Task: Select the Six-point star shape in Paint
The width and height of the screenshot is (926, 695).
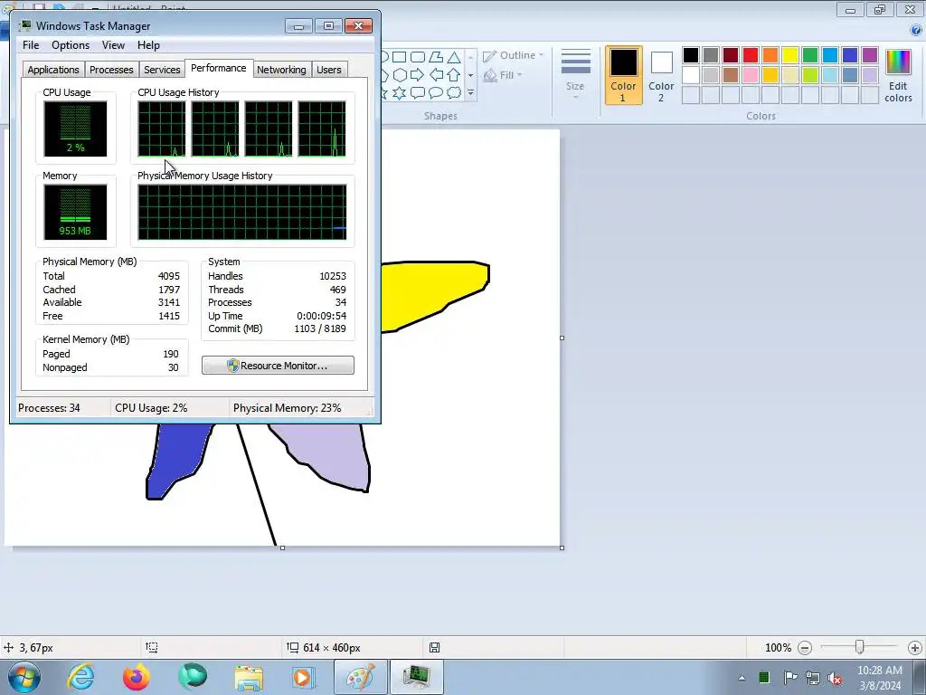Action: 400,93
